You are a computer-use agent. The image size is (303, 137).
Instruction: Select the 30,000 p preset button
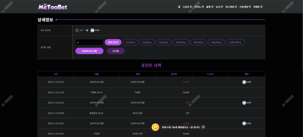point(147,42)
